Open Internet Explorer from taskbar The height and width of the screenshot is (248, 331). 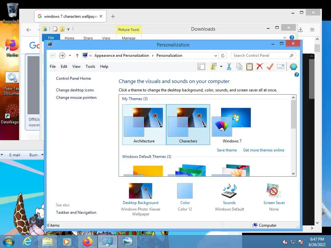(x=27, y=242)
